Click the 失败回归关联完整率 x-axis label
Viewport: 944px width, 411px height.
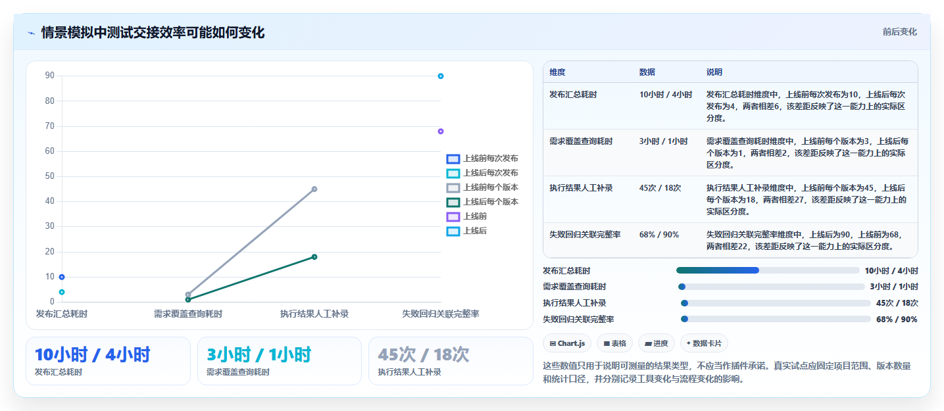pos(441,314)
